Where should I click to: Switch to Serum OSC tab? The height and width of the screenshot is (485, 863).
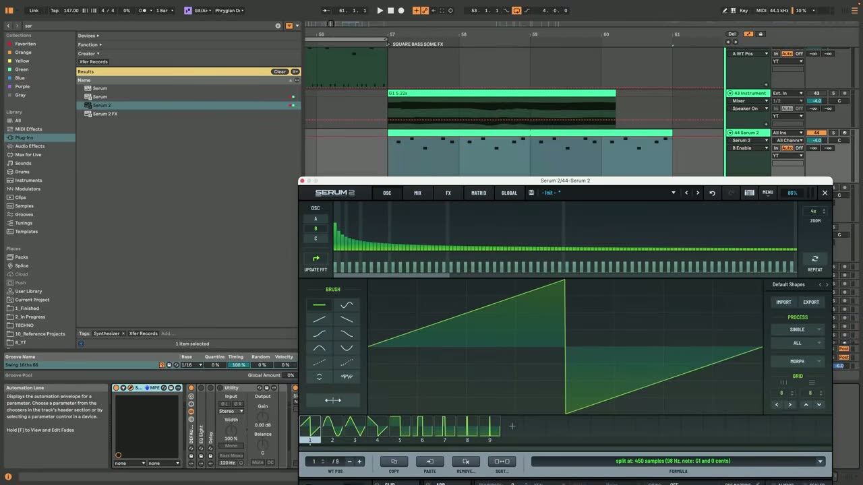tap(387, 193)
